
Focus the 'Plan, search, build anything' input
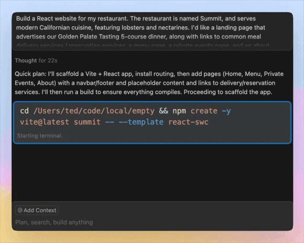(x=152, y=222)
